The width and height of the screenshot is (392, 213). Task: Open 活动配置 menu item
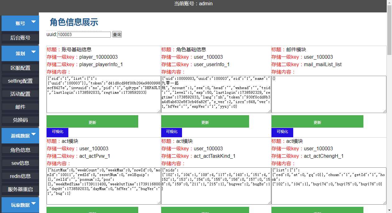[x=20, y=94]
